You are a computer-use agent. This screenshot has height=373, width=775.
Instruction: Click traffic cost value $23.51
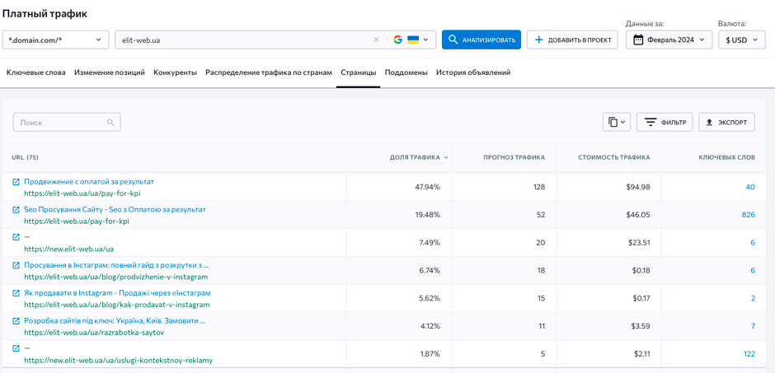(x=637, y=243)
